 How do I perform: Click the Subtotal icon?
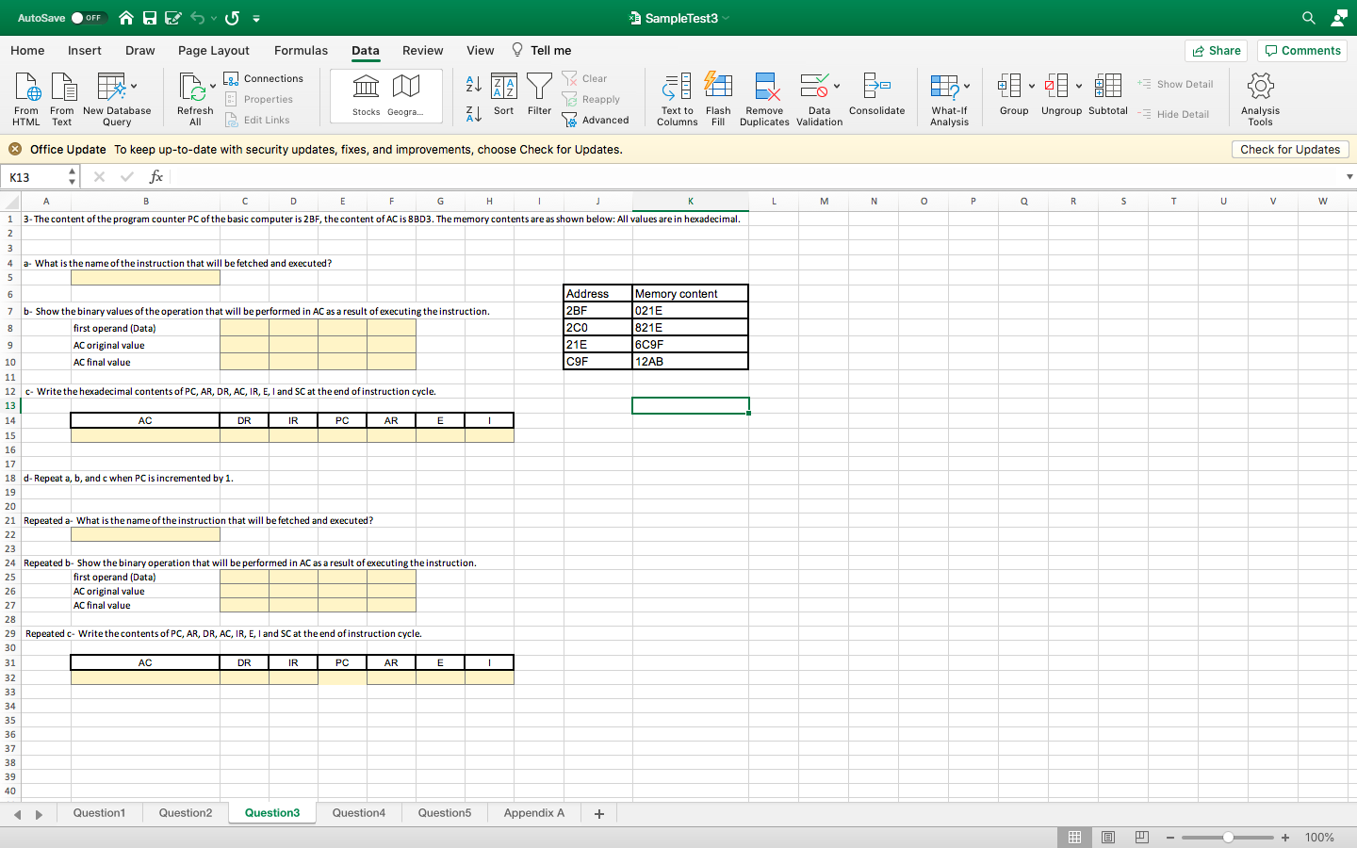click(x=1107, y=94)
